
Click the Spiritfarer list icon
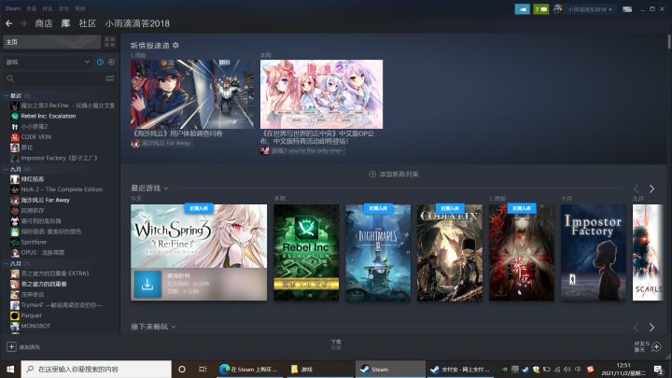(x=15, y=242)
